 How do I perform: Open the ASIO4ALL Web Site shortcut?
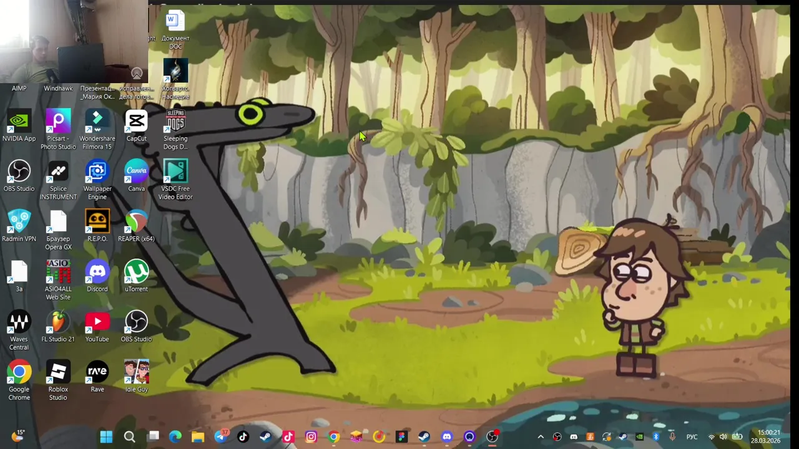click(x=58, y=281)
